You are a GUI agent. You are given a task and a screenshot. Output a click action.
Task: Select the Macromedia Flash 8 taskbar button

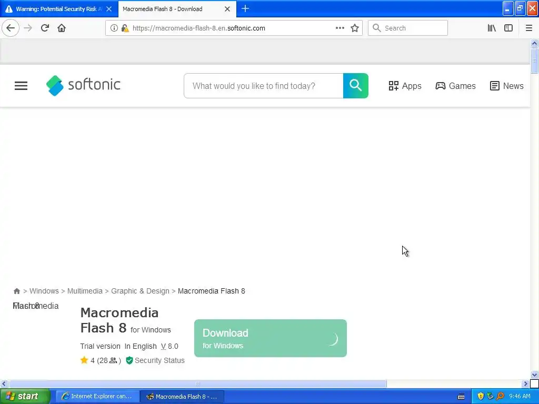click(182, 397)
